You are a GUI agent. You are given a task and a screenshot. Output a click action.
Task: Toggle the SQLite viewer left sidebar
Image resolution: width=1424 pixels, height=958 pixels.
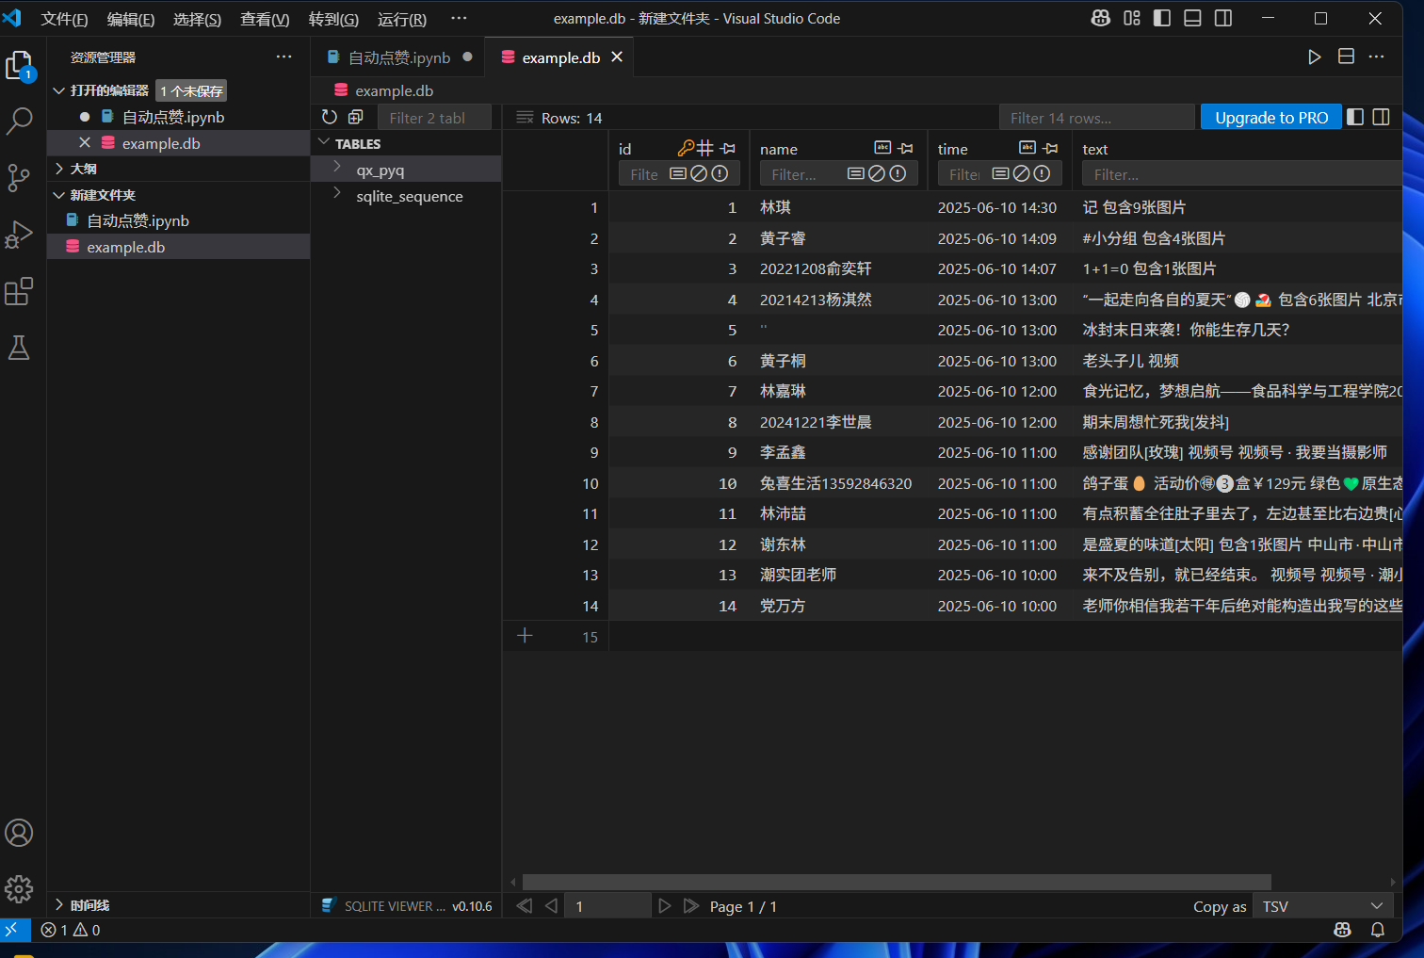point(1355,117)
